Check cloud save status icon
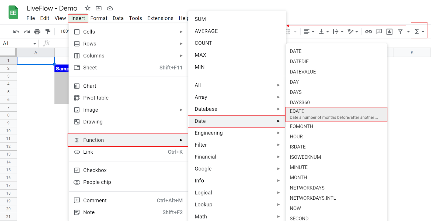The height and width of the screenshot is (221, 431). [110, 8]
